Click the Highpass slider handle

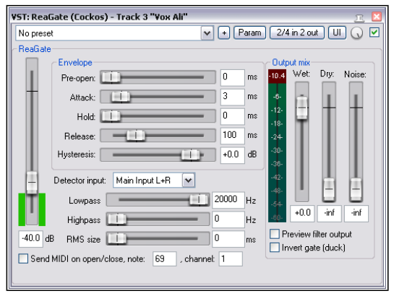tap(117, 219)
